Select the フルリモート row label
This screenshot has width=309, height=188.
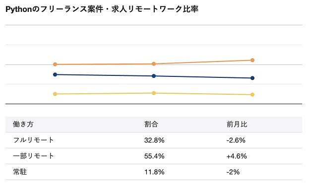click(x=33, y=140)
